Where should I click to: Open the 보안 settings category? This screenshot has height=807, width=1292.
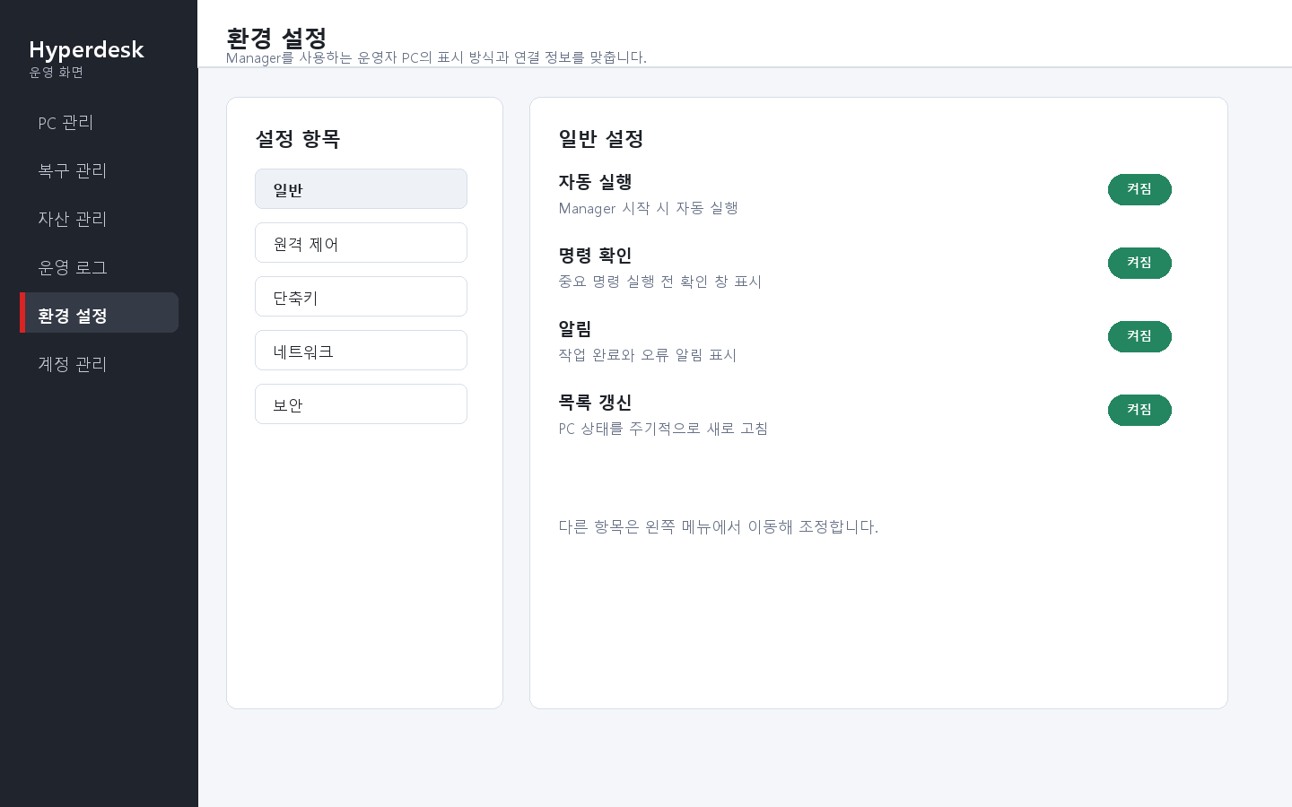click(x=361, y=404)
